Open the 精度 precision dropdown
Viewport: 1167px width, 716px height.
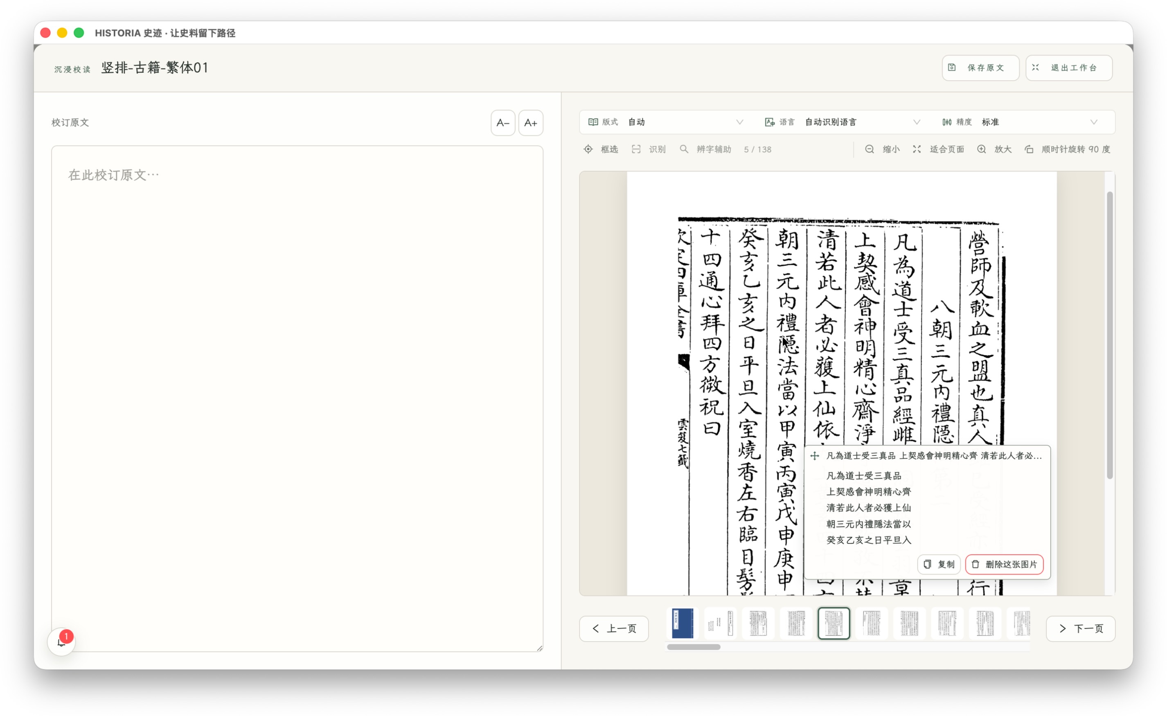[1020, 122]
